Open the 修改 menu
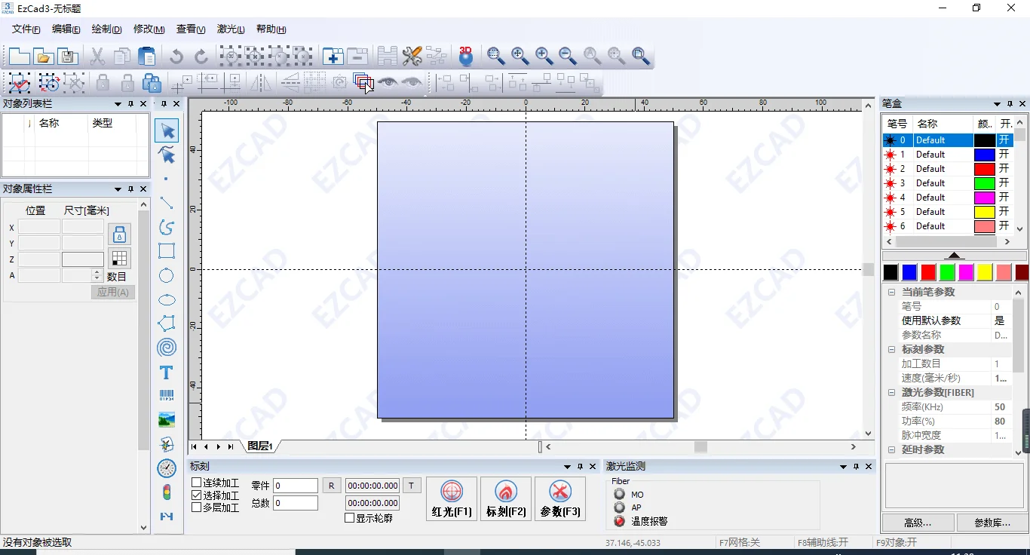This screenshot has width=1030, height=555. (149, 29)
